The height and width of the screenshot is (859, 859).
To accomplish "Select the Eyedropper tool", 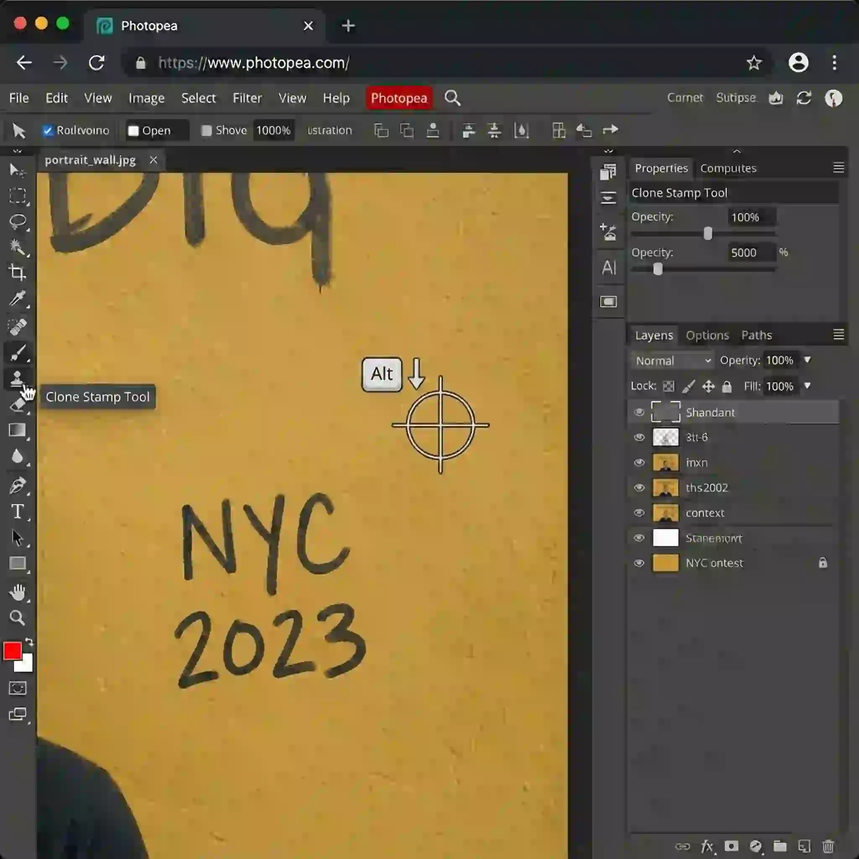I will 17,299.
